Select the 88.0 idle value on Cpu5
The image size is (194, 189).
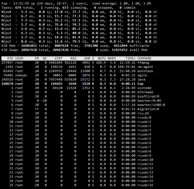point(76,33)
